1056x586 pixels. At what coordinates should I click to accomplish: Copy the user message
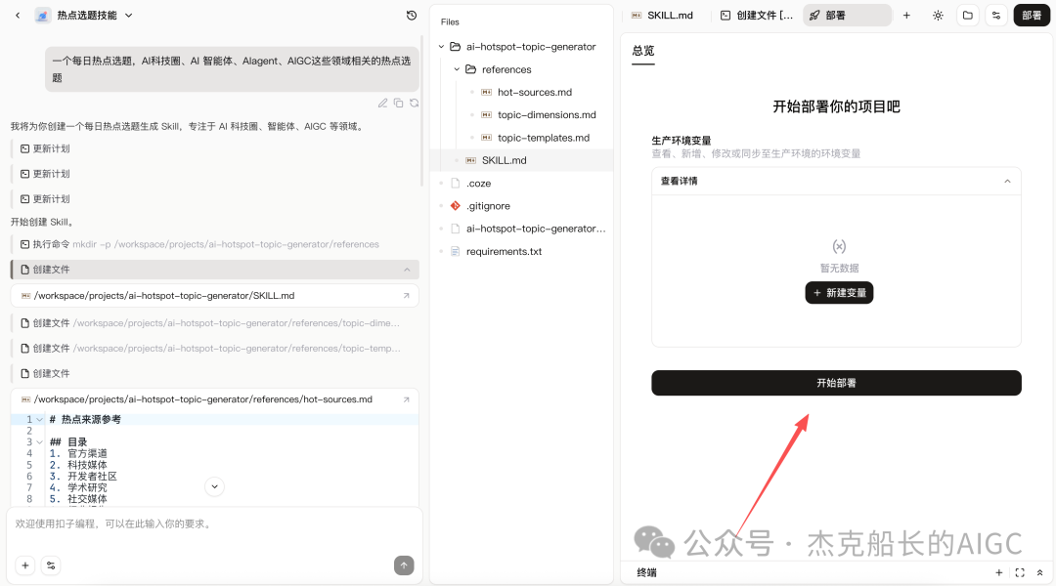pyautogui.click(x=398, y=103)
